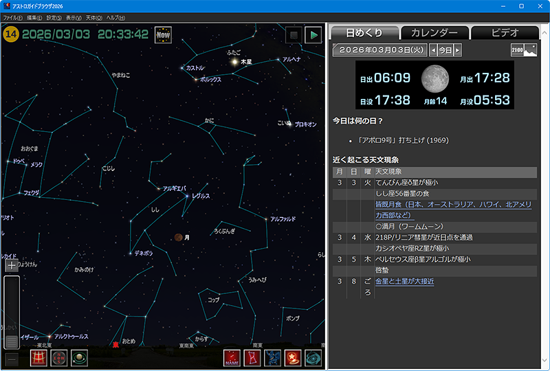This screenshot has height=371, width=550.
Task: Advance to next day with right arrow
Action: click(x=458, y=50)
